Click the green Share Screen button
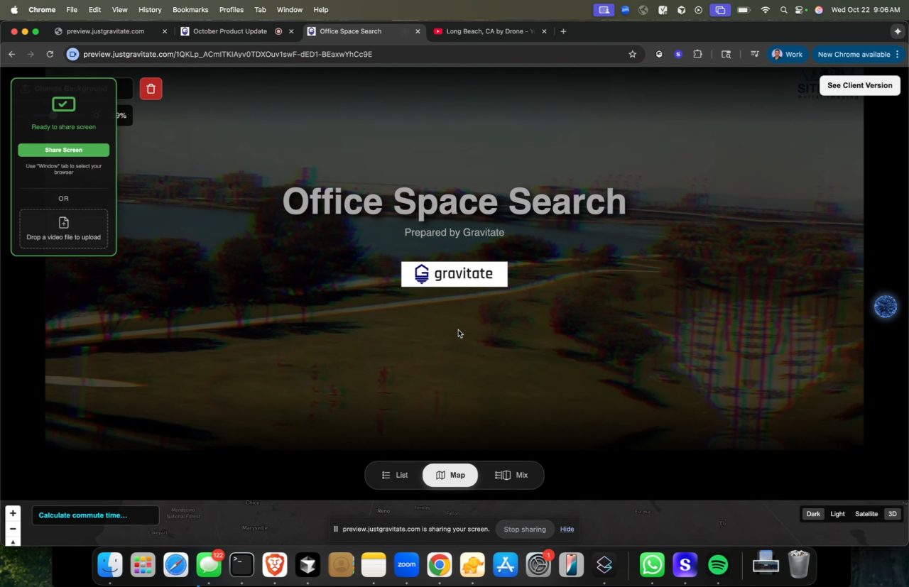The image size is (909, 587). [64, 150]
